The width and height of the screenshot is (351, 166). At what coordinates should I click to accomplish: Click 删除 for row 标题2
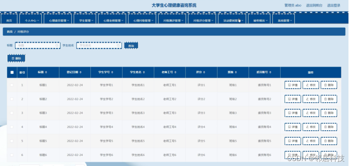click(329, 99)
